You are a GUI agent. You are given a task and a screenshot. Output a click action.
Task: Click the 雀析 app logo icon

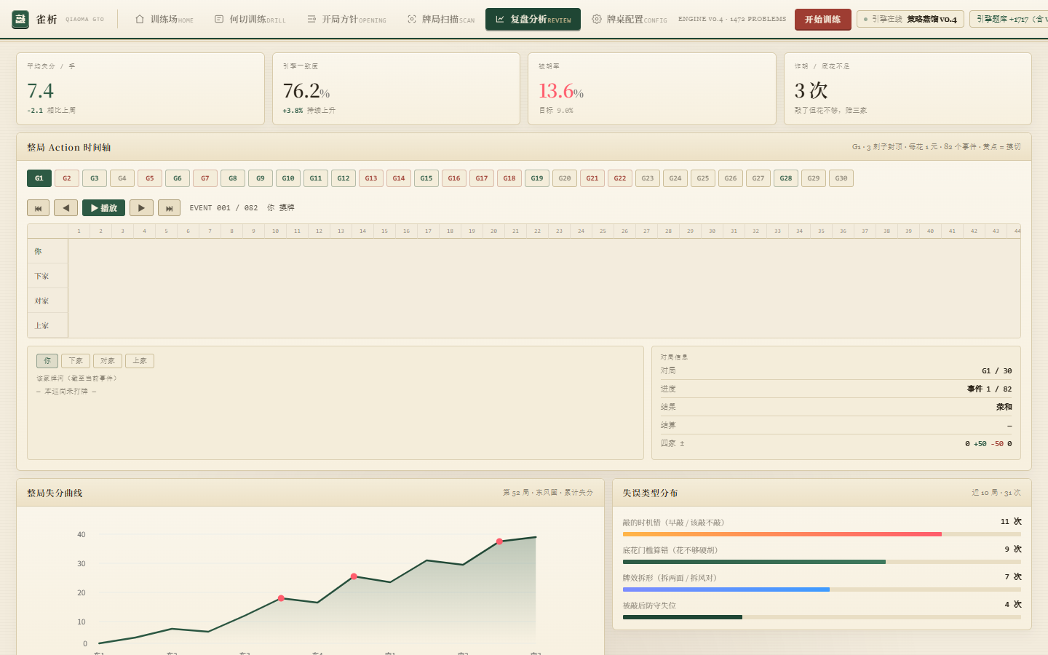pyautogui.click(x=20, y=19)
